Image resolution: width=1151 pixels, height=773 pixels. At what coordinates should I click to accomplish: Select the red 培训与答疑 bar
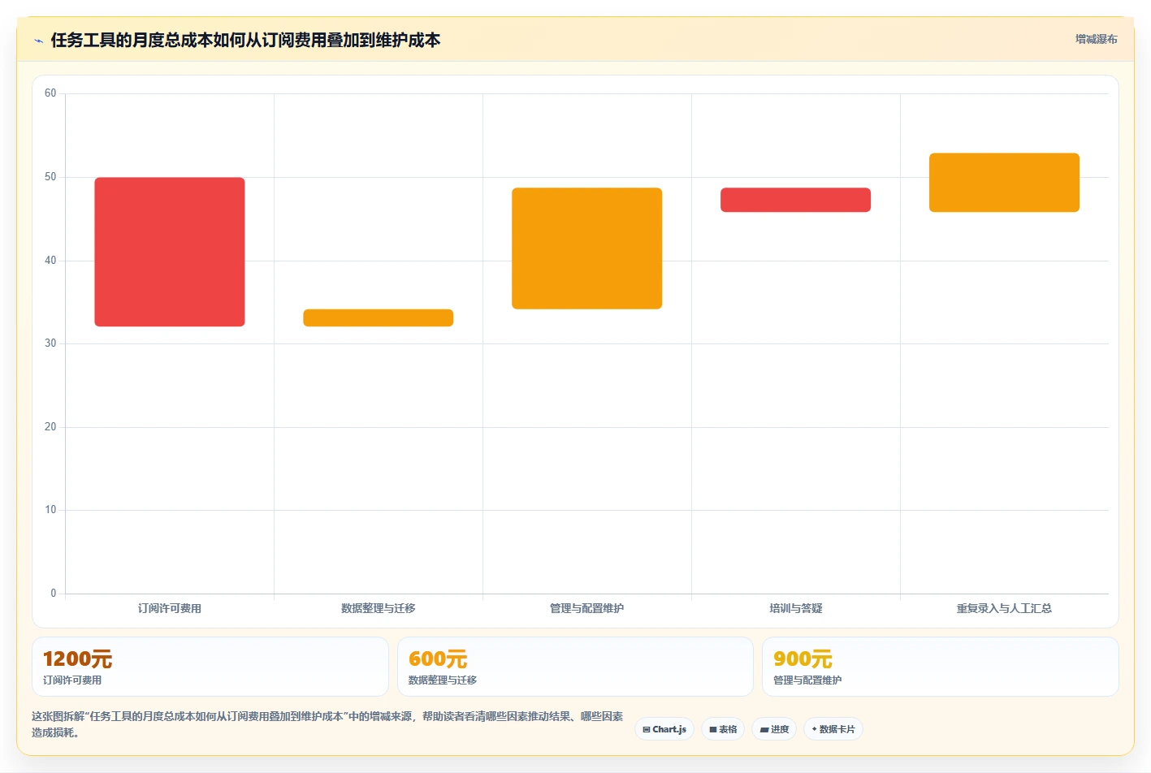tap(796, 200)
